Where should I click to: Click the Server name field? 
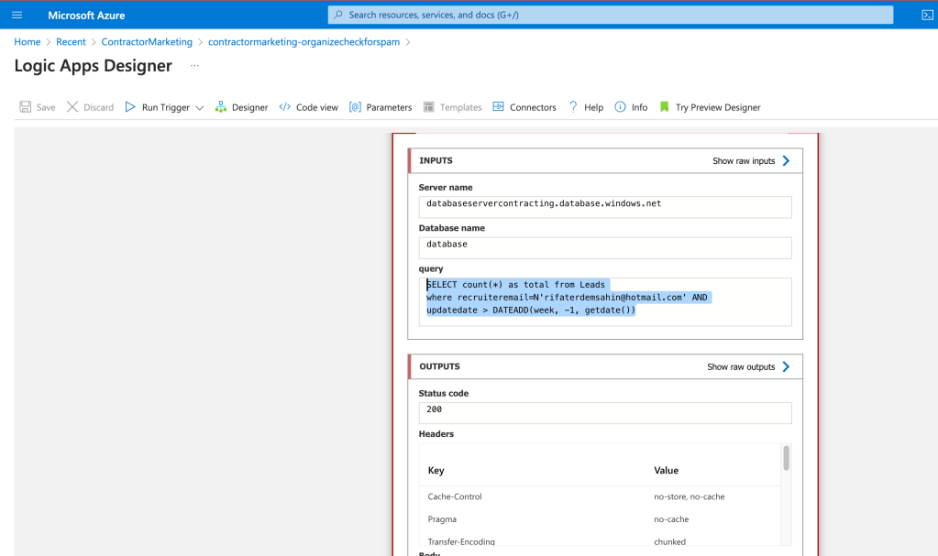(x=605, y=207)
